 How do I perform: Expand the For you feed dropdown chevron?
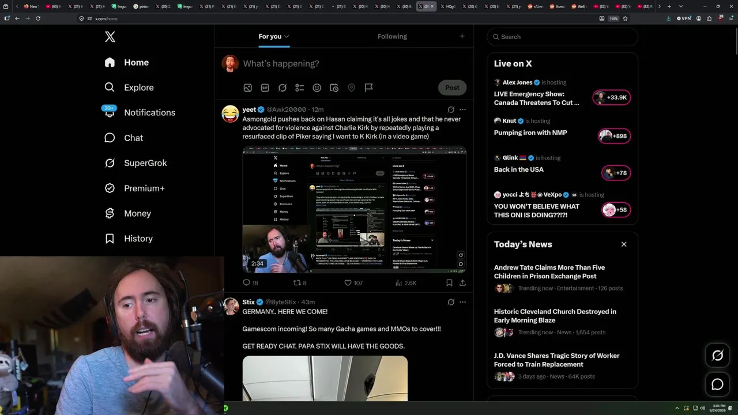click(287, 36)
